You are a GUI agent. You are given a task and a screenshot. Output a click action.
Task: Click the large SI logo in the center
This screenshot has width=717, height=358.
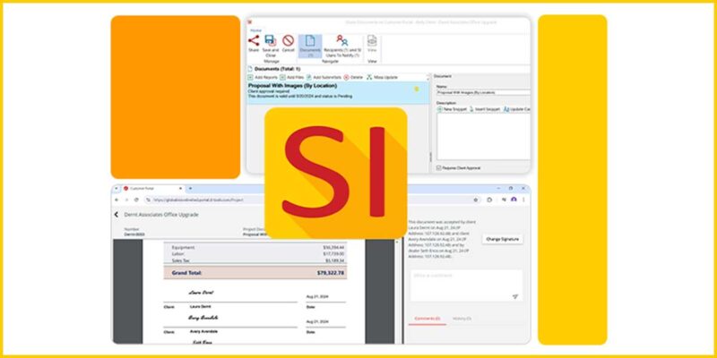click(x=335, y=173)
